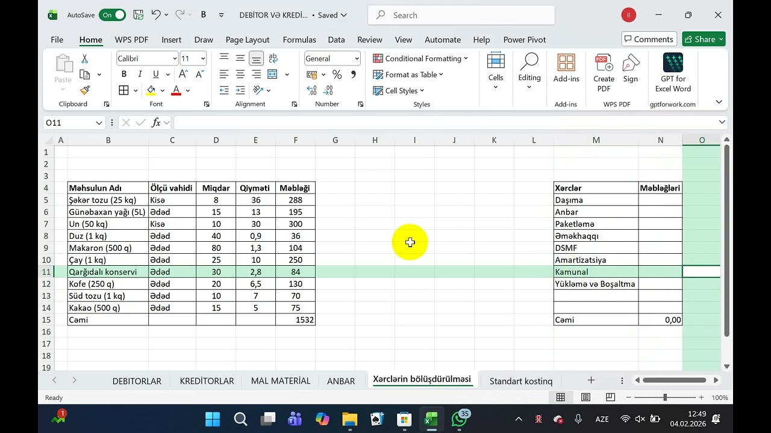
Task: Open the Editing group button
Action: [x=529, y=71]
